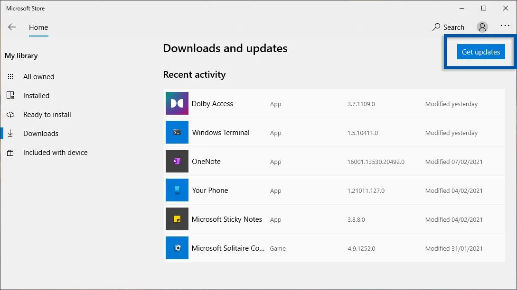The width and height of the screenshot is (517, 290).
Task: Open the Your Phone app icon
Action: [177, 190]
